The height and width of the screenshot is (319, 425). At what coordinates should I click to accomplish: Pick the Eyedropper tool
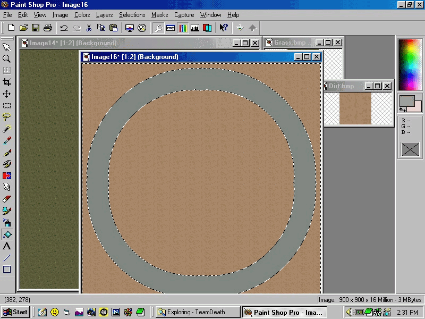[x=7, y=140]
